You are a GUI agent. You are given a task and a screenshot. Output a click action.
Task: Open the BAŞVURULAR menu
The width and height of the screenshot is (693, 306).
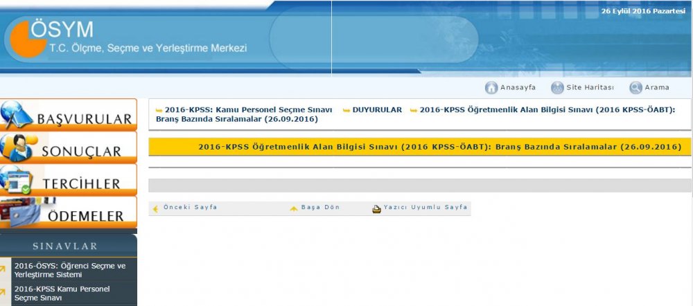coord(69,115)
